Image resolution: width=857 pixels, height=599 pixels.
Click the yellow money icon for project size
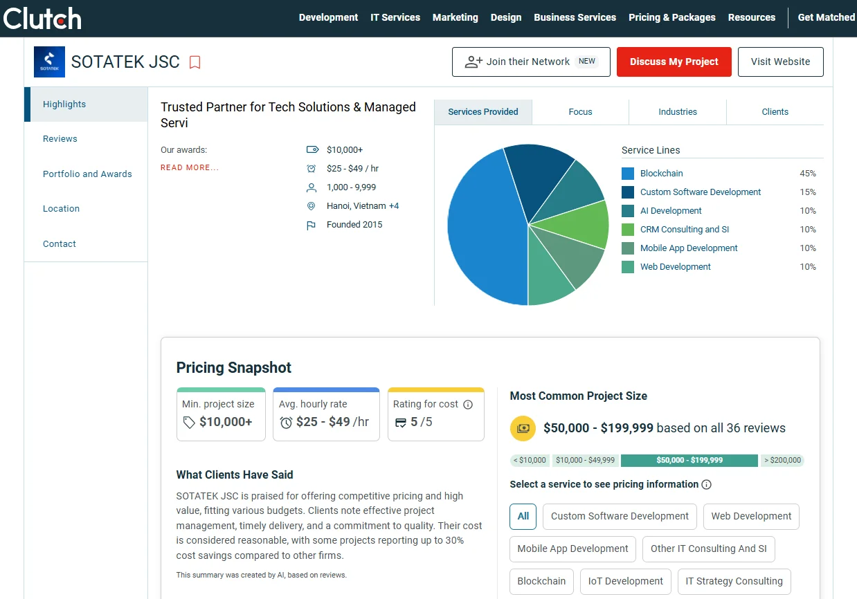(x=523, y=429)
